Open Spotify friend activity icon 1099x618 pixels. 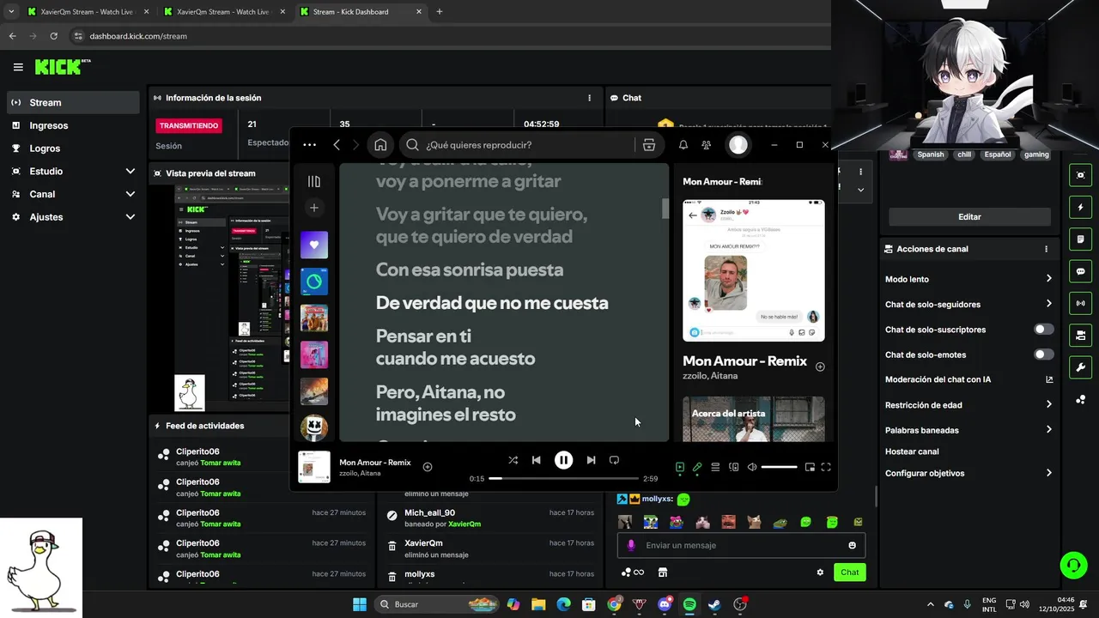tap(706, 145)
